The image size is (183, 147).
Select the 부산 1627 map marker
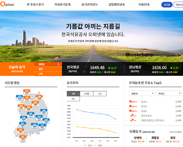(x=42, y=126)
